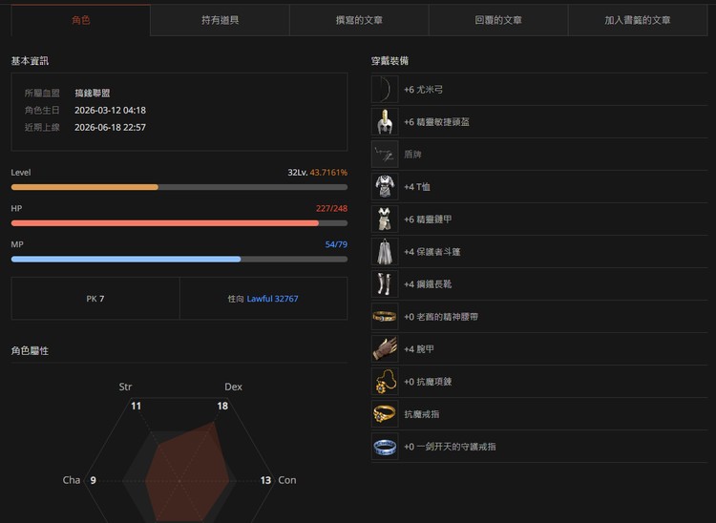Select the +4 腕甲 glove icon
Image resolution: width=716 pixels, height=523 pixels.
[x=385, y=349]
